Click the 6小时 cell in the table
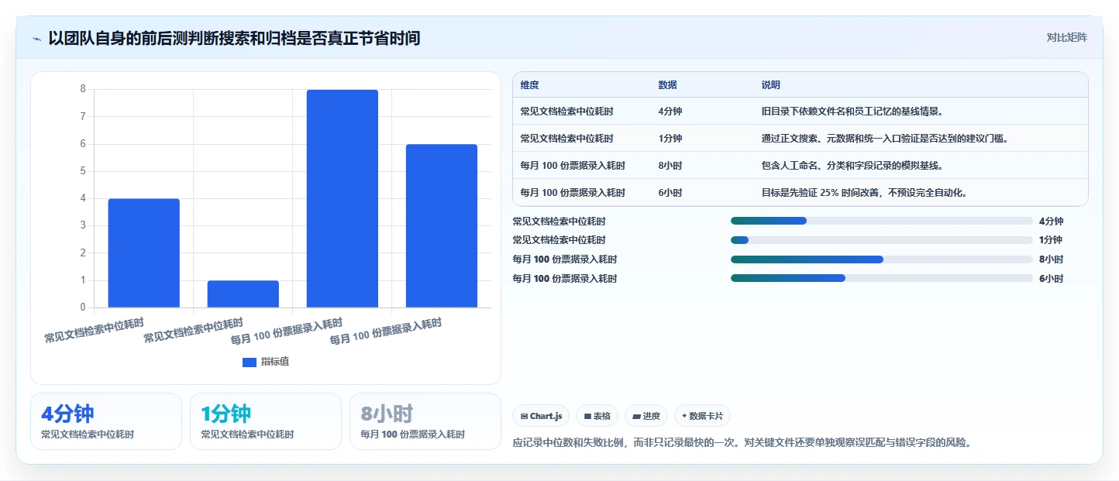1119x481 pixels. coord(670,193)
